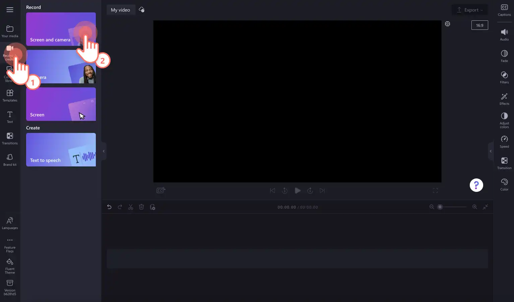This screenshot has width=514, height=302.
Task: Select the Text tab in sidebar
Action: (10, 117)
